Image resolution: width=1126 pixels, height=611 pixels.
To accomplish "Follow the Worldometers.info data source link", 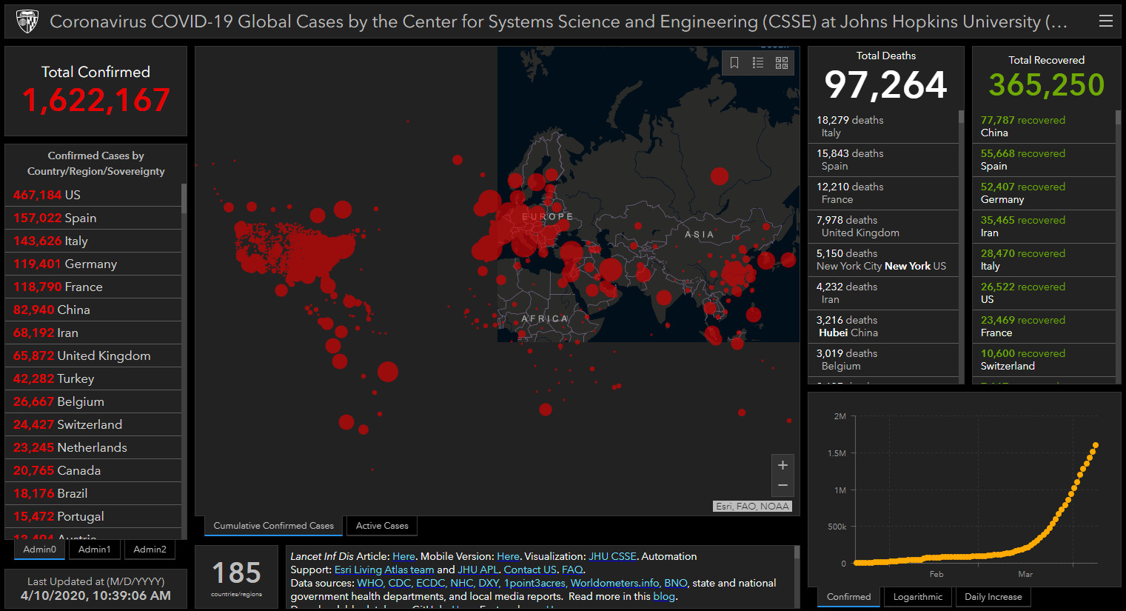I will tap(615, 583).
